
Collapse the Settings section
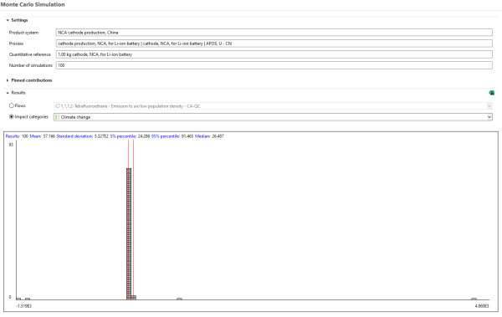click(8, 20)
